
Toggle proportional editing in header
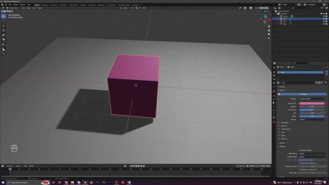pyautogui.click(x=144, y=8)
